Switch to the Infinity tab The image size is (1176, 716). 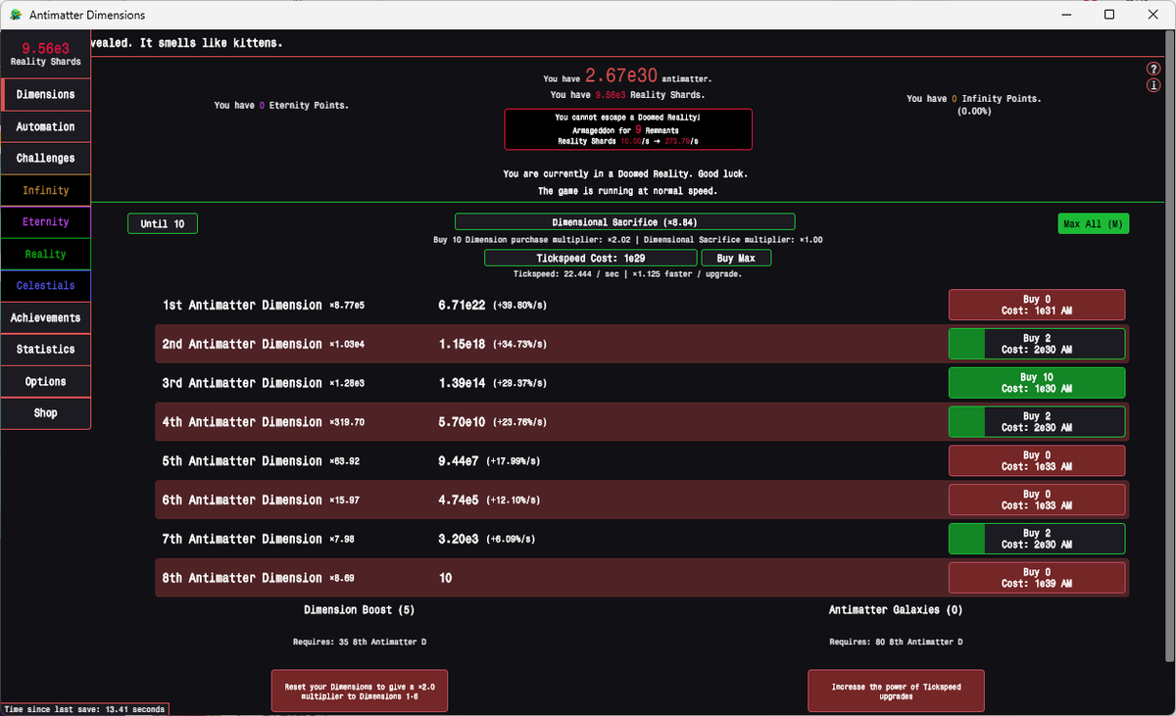pyautogui.click(x=45, y=190)
